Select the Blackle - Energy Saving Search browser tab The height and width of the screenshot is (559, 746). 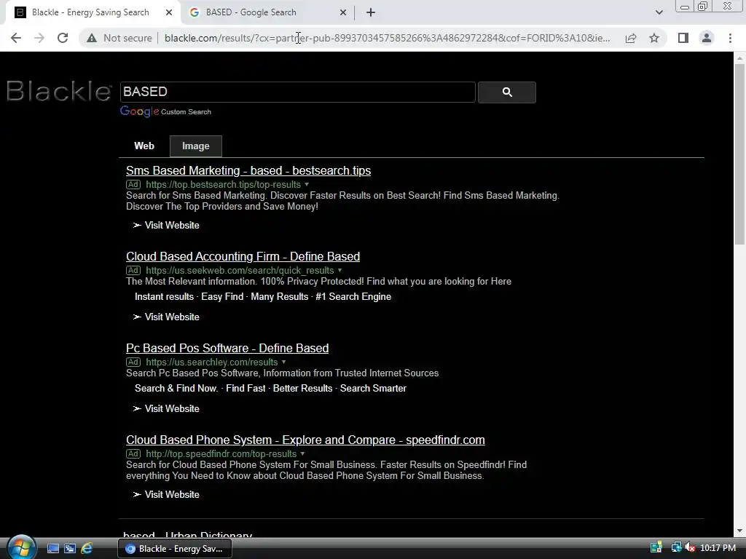coord(90,12)
